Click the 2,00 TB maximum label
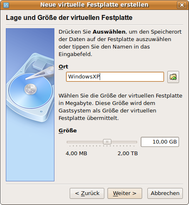Image resolution: width=189 pixels, height=205 pixels. pyautogui.click(x=128, y=154)
